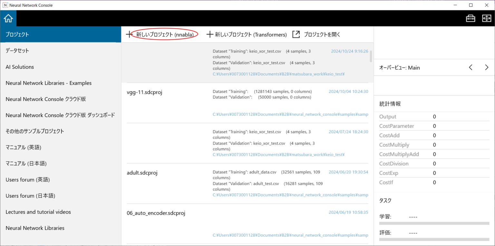Click the external-link icon beside プロジェクトを開く
The width and height of the screenshot is (495, 246).
point(296,34)
